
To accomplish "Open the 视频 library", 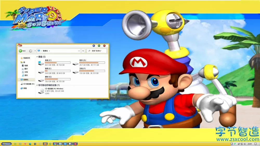I will pos(25,66).
